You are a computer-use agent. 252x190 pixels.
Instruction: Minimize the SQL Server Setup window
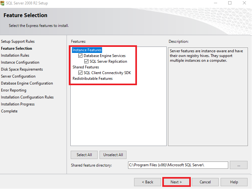pyautogui.click(x=216, y=3)
